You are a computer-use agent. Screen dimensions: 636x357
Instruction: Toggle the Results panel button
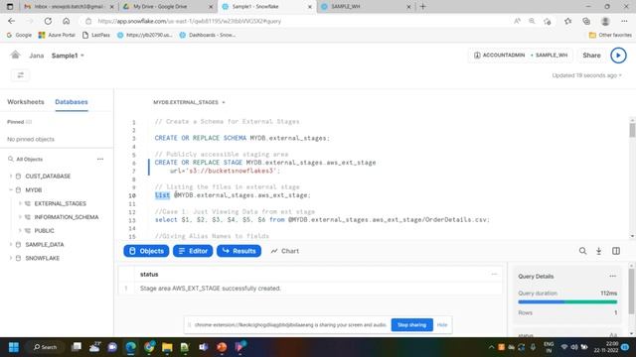(x=238, y=251)
